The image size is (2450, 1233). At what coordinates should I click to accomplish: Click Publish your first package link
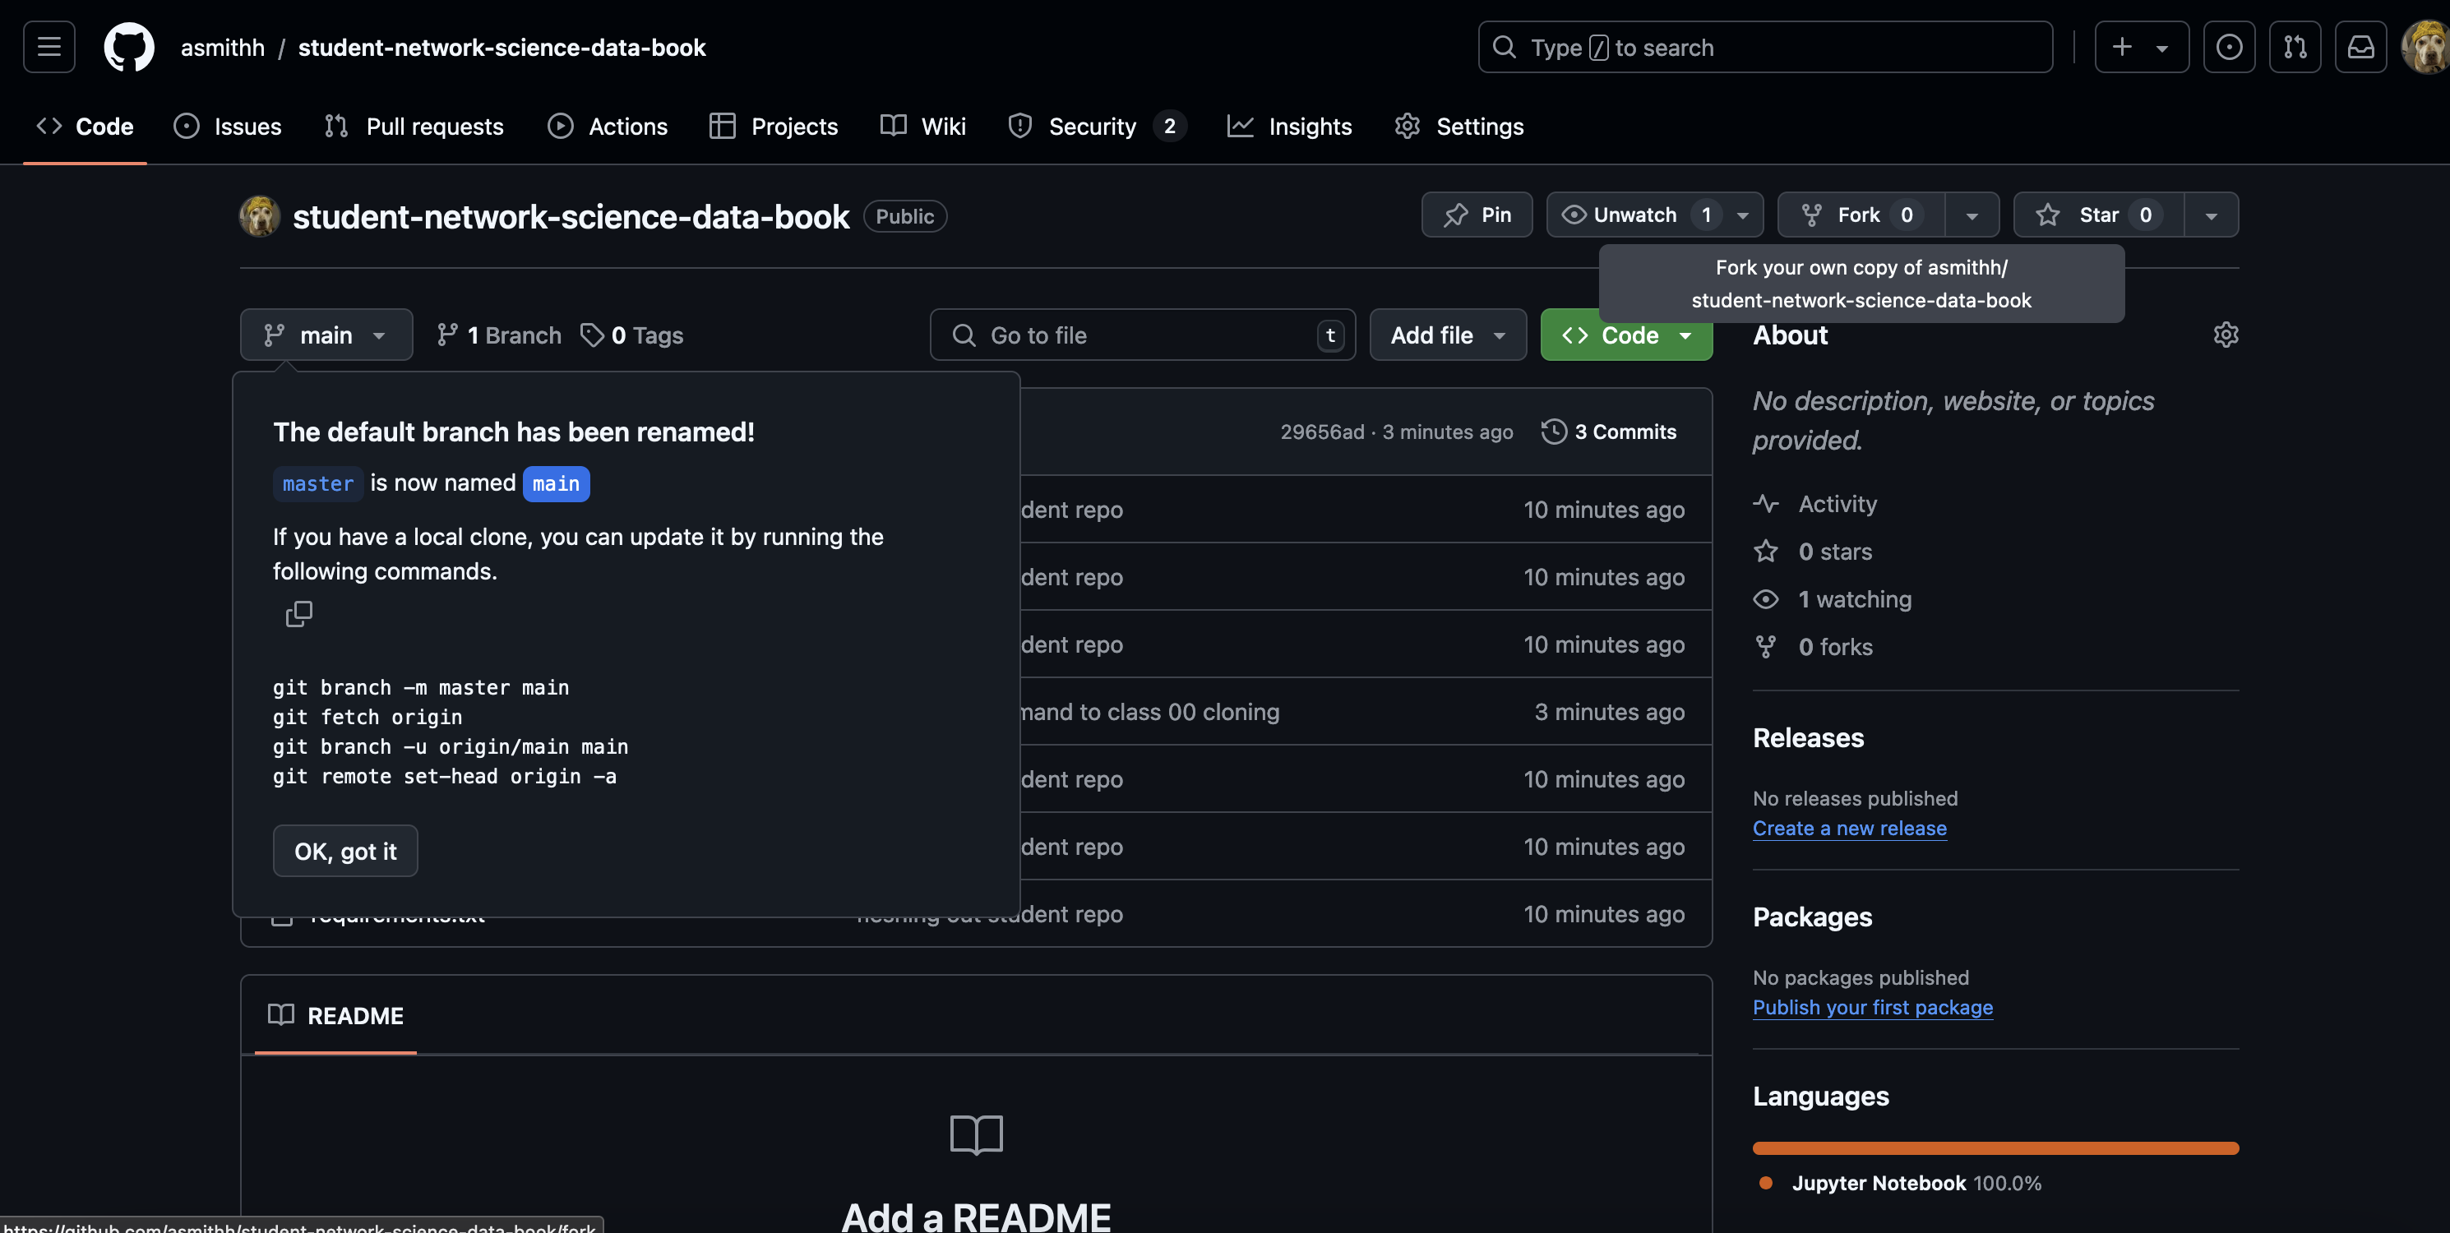(x=1872, y=1006)
